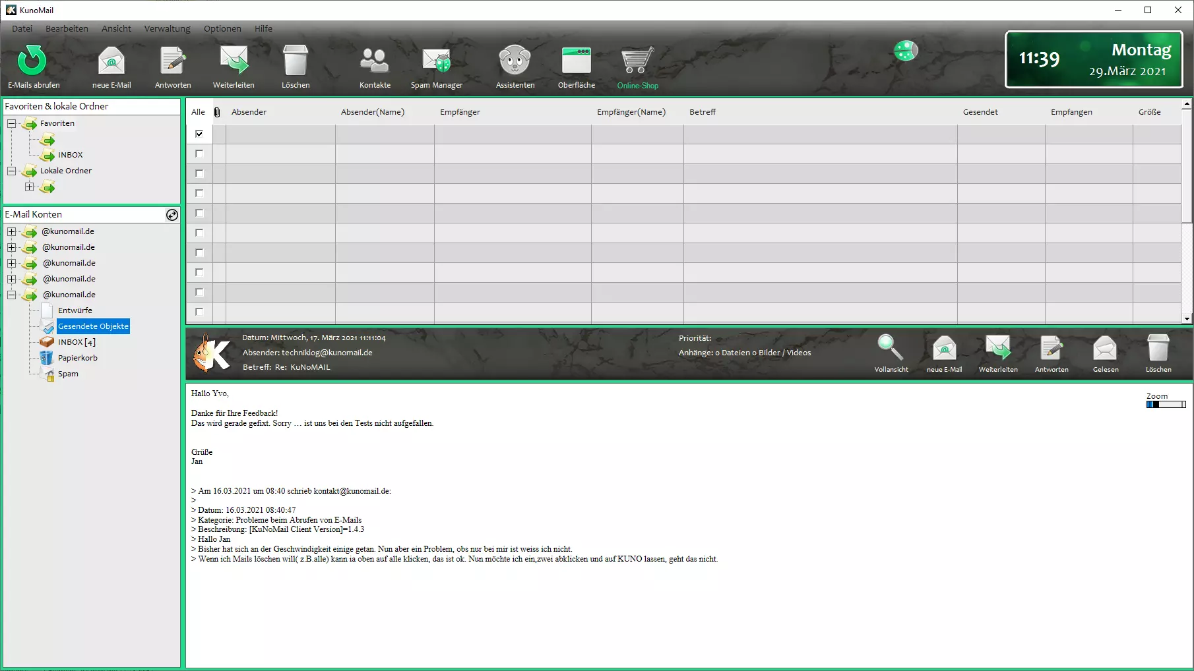Check the seventh message row checkbox

coord(199,252)
